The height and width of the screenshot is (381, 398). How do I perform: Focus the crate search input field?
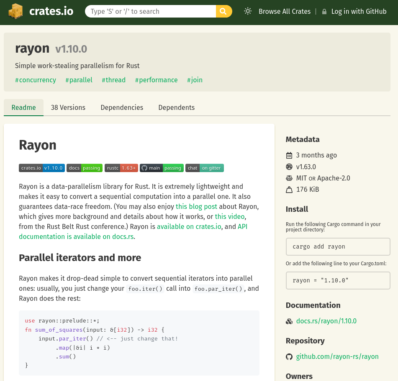(151, 11)
